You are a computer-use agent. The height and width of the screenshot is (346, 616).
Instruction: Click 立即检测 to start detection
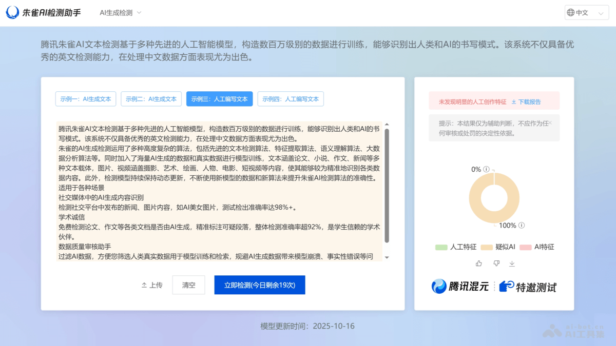tap(259, 284)
